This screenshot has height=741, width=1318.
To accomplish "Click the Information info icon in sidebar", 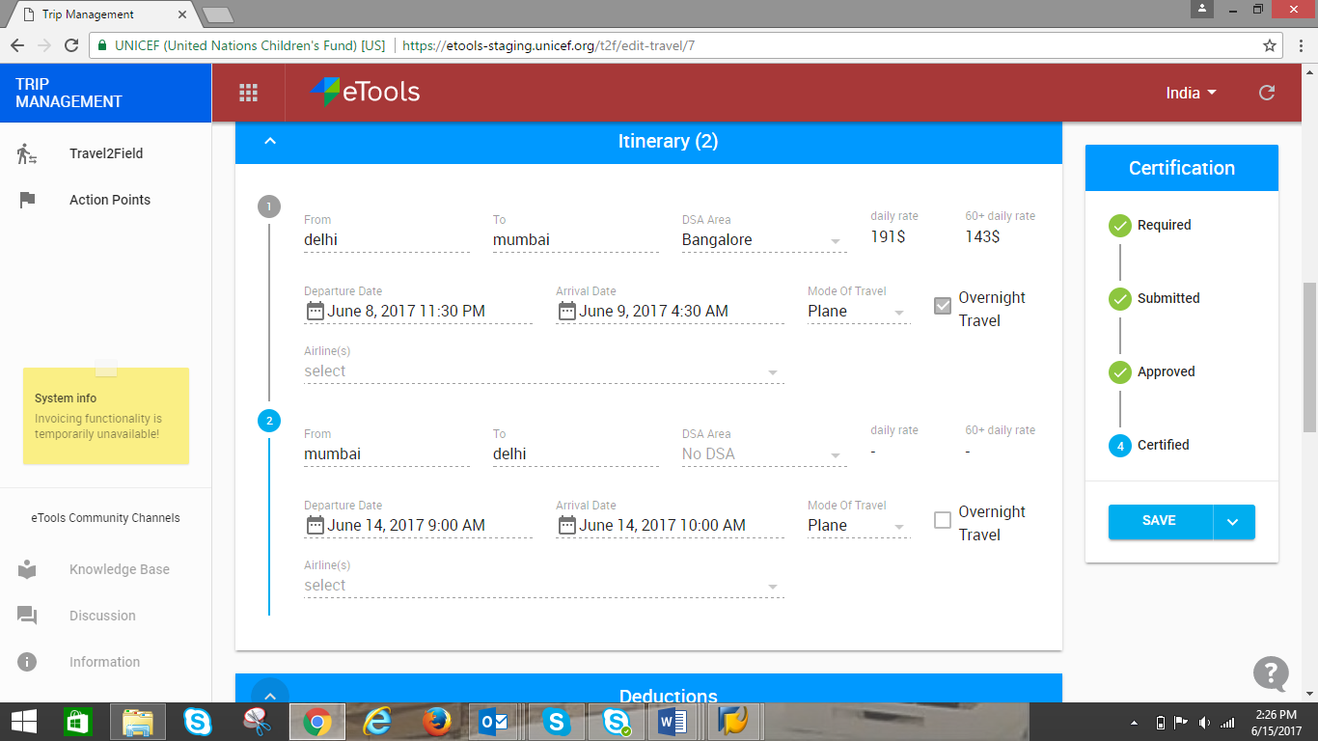I will pos(26,662).
